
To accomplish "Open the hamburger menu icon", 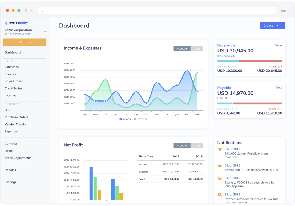I will point(283,10).
